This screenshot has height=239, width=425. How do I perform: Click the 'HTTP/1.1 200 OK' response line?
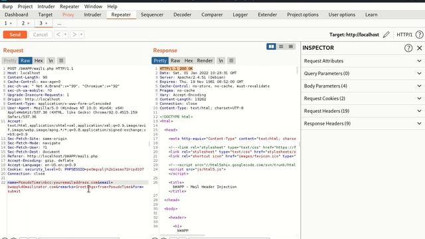pos(176,68)
